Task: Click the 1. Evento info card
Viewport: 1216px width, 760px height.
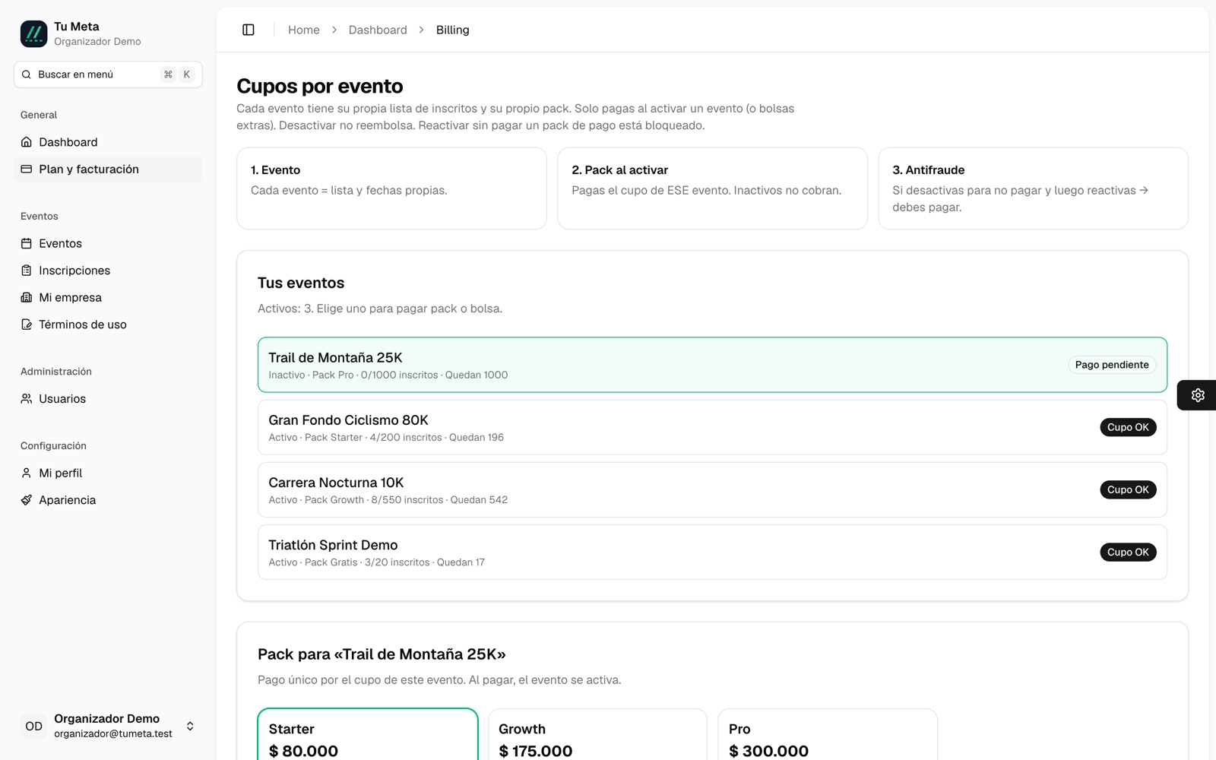Action: (391, 188)
